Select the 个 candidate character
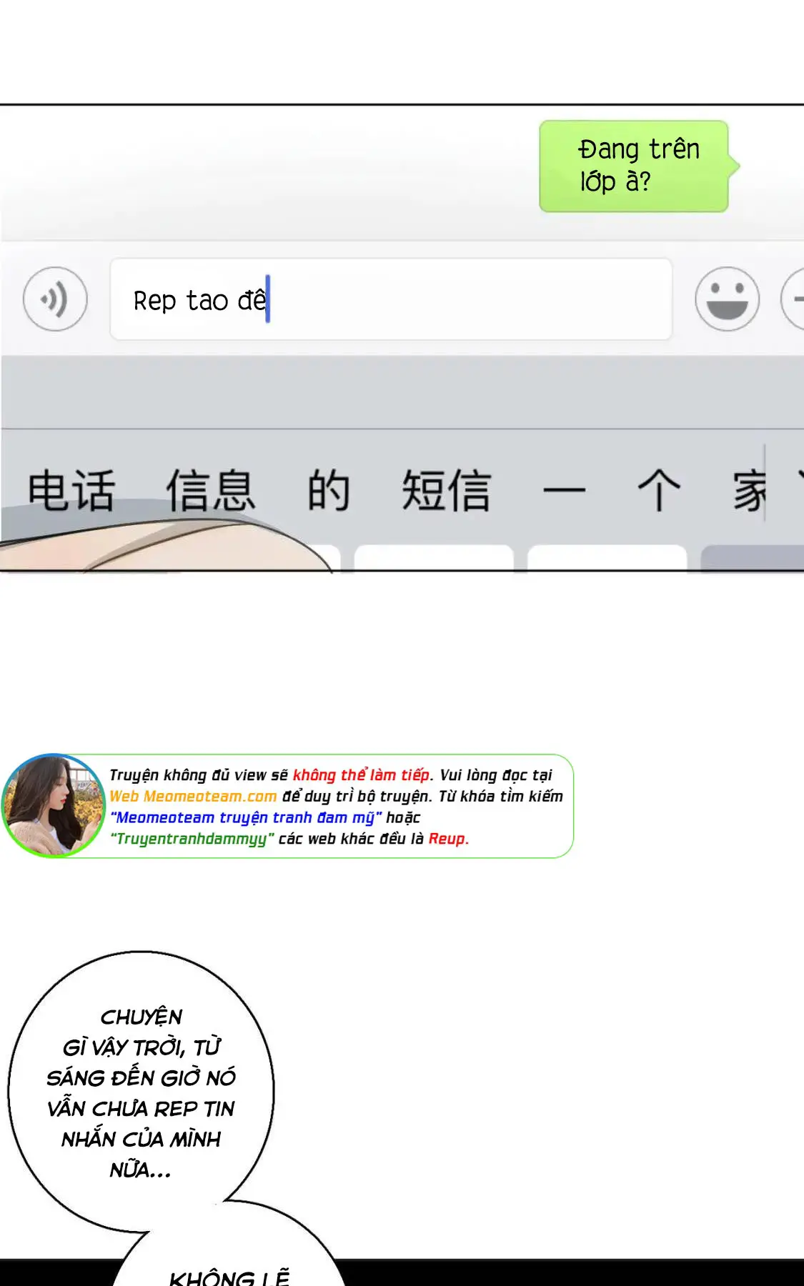 coord(658,491)
